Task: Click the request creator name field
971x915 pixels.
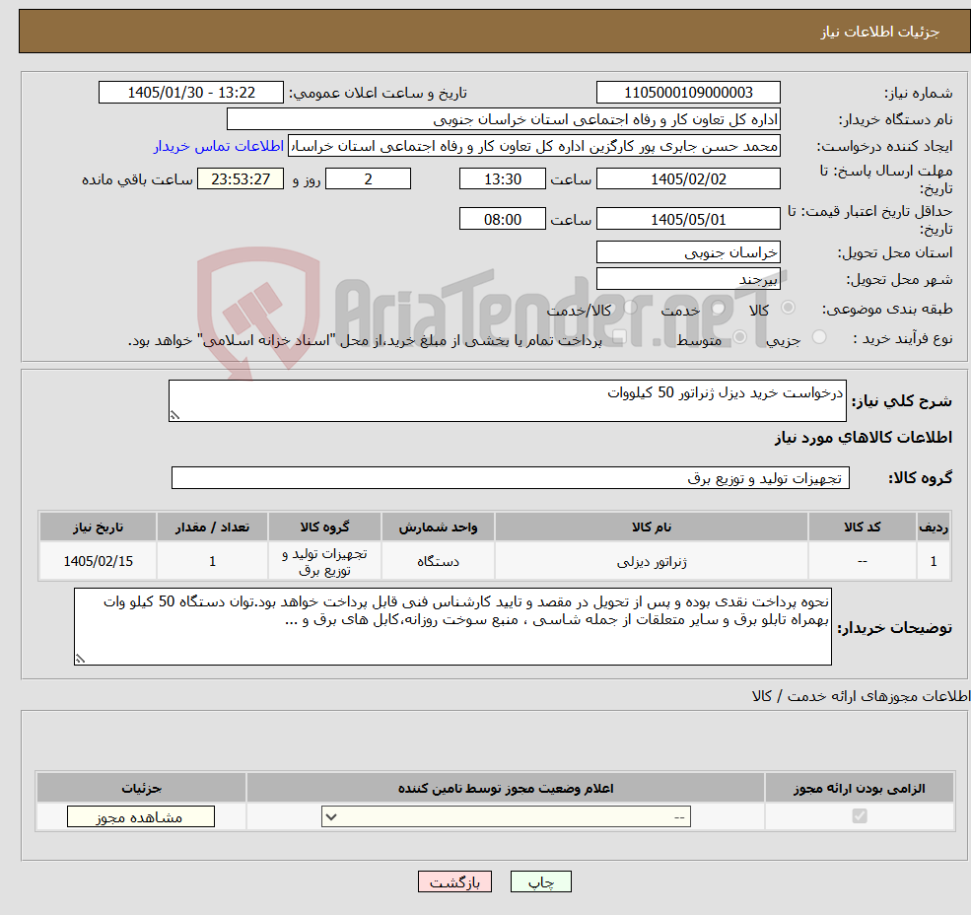Action: 533,146
